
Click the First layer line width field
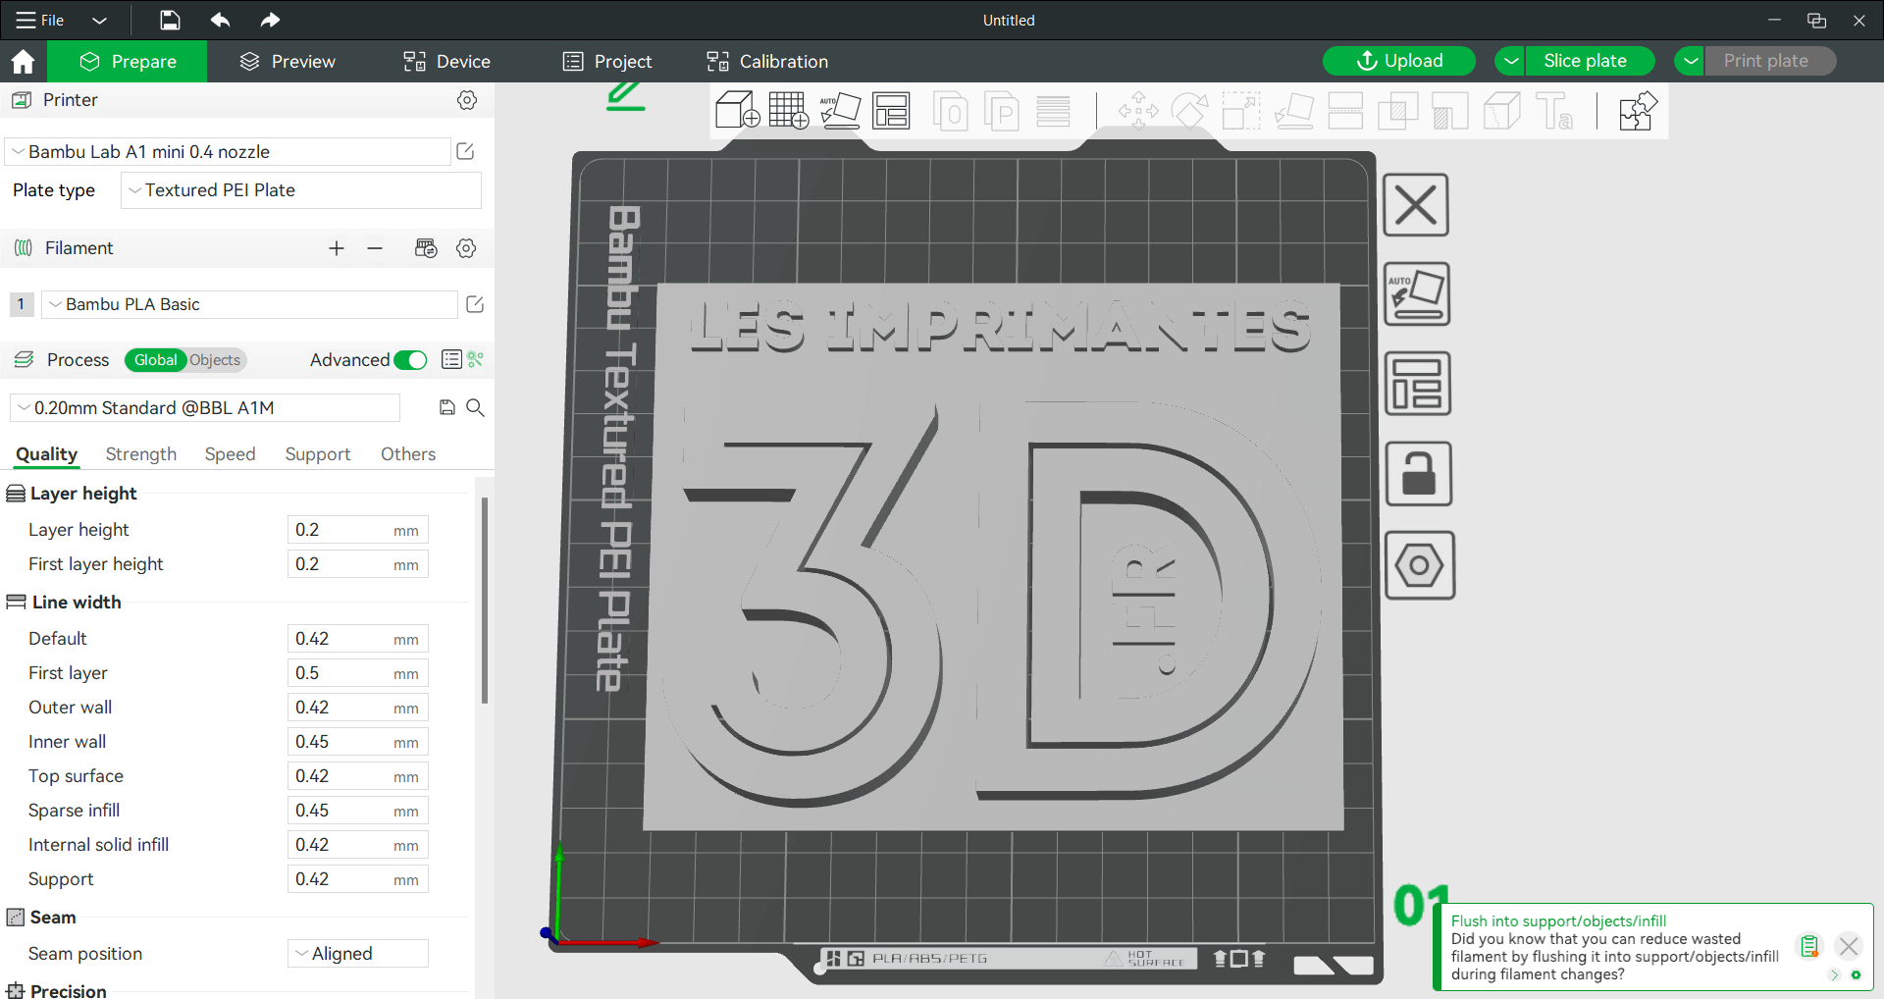click(x=358, y=673)
